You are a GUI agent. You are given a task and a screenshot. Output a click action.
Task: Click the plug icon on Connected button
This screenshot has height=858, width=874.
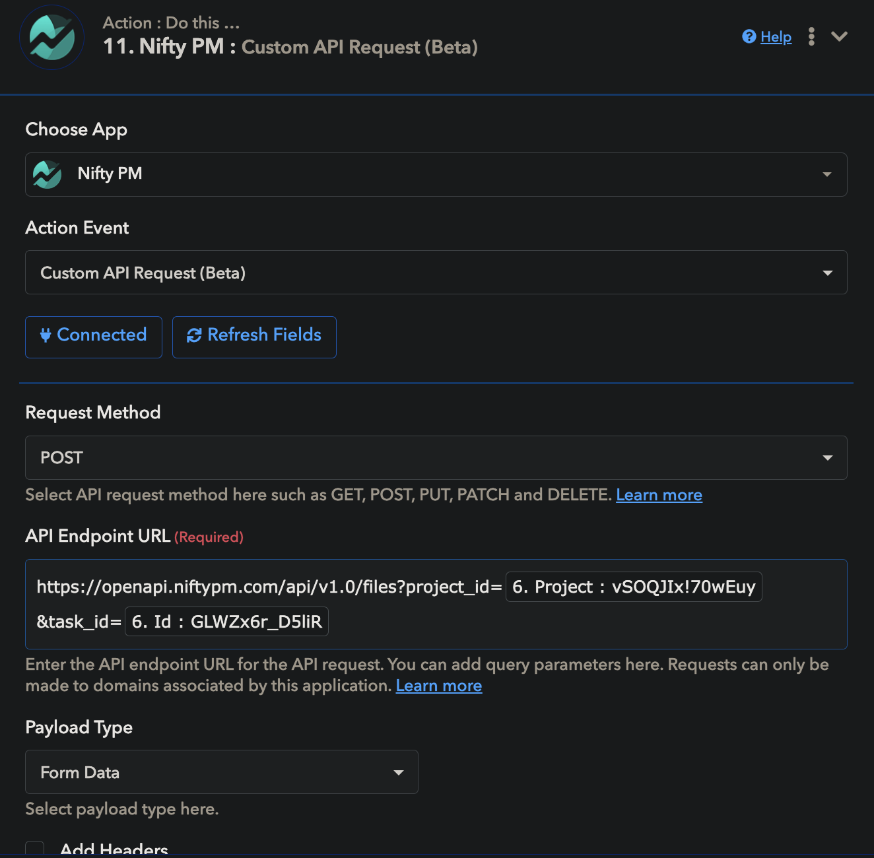tap(46, 335)
